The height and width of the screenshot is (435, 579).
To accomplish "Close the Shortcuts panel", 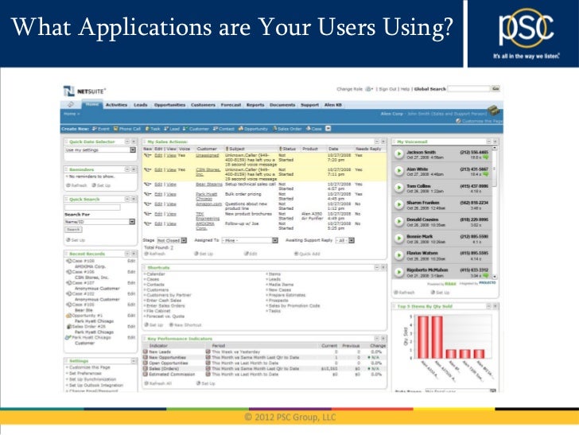I will coord(383,267).
